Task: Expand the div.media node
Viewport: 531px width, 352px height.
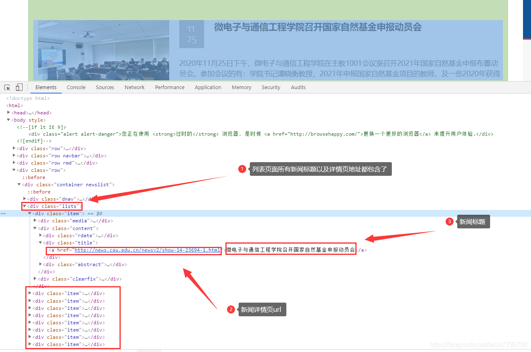Action: point(34,220)
